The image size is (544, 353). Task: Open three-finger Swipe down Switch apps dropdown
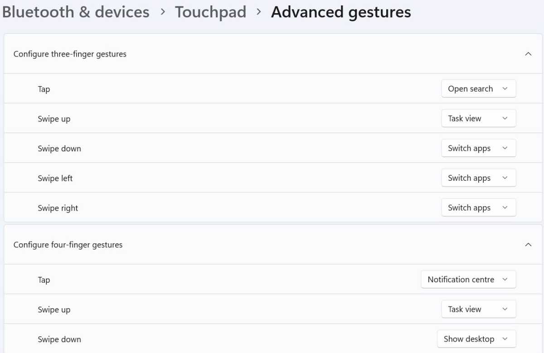[x=478, y=148]
